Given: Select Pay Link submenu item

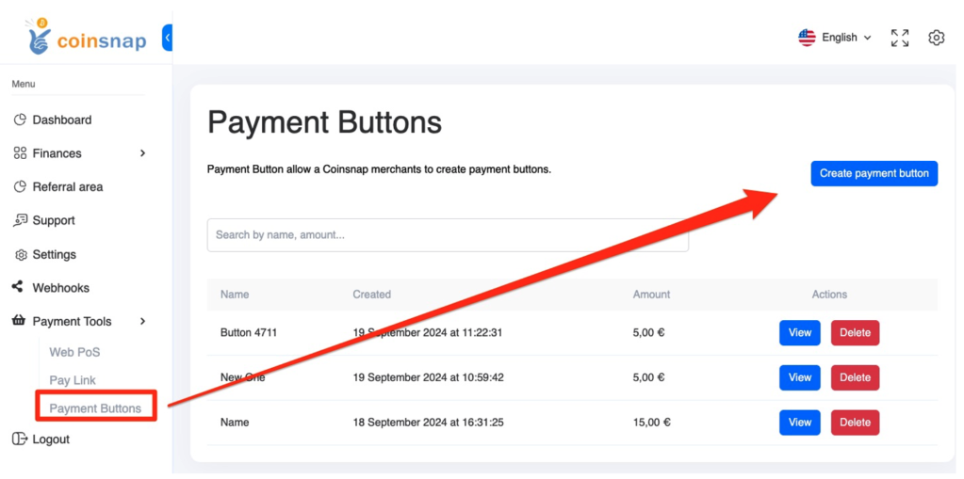Looking at the screenshot, I should (x=73, y=380).
